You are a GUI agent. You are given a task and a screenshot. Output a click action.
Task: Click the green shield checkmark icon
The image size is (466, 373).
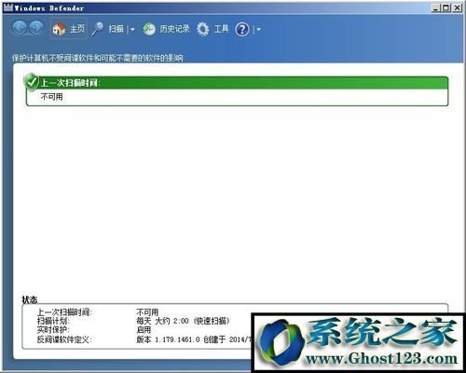31,82
